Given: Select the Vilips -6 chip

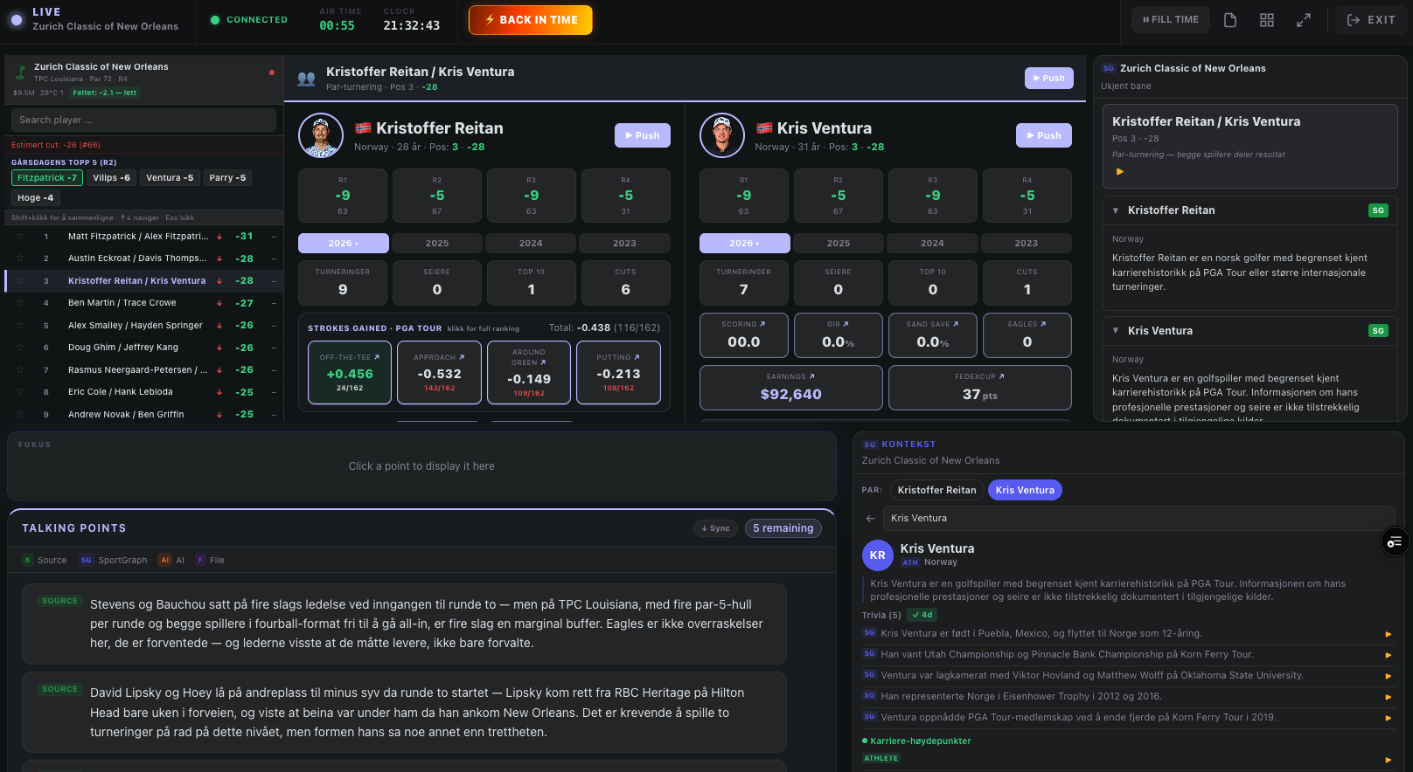Looking at the screenshot, I should click(x=112, y=178).
